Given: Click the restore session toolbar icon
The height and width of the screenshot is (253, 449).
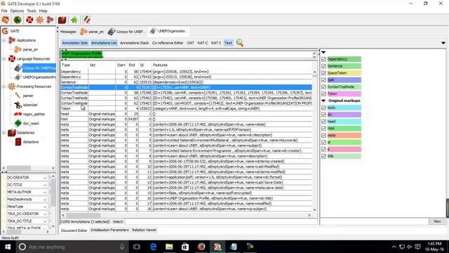Looking at the screenshot, I should click(x=6, y=20).
